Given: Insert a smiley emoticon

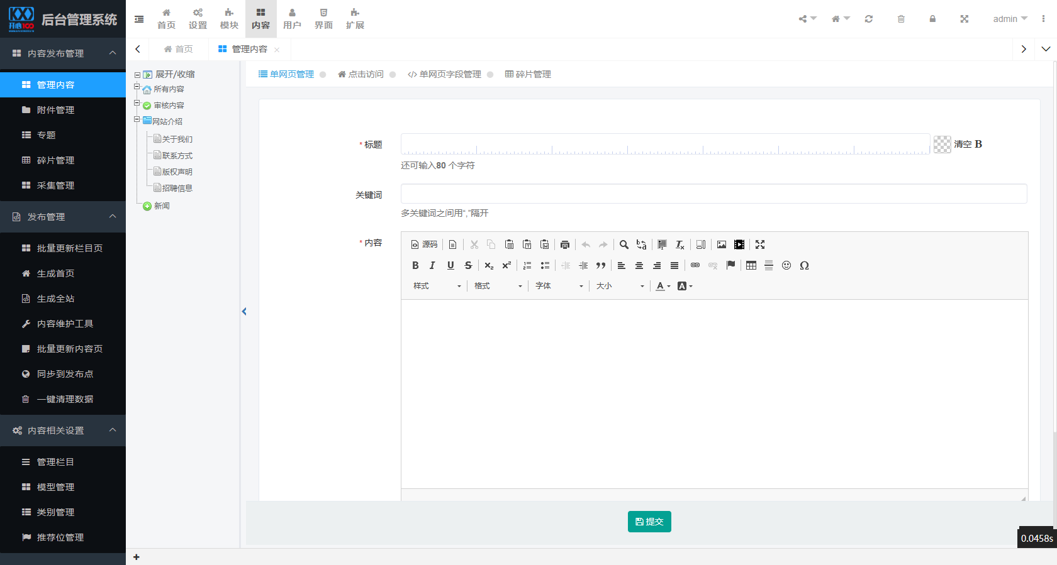Looking at the screenshot, I should pos(786,265).
